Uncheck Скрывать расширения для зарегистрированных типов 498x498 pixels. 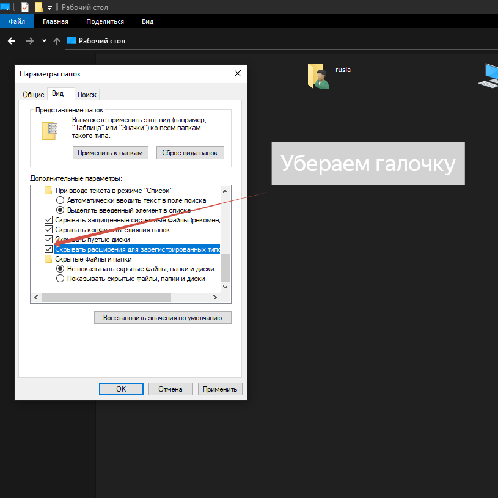coord(49,249)
